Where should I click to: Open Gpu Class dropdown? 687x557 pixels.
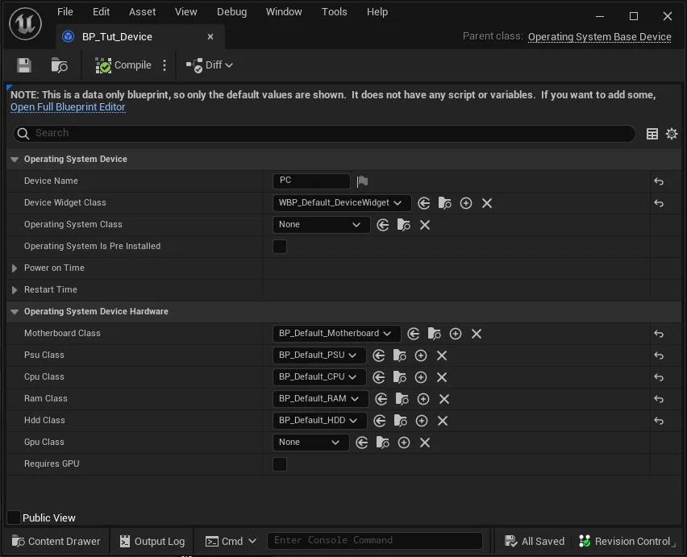[x=310, y=443]
